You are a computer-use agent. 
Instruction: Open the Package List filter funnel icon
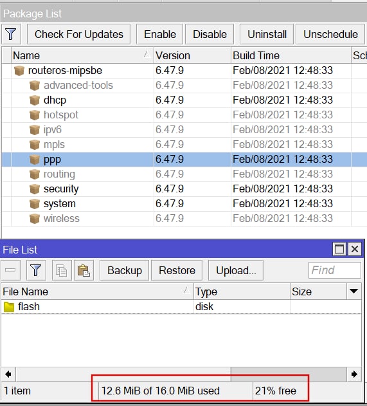[11, 34]
